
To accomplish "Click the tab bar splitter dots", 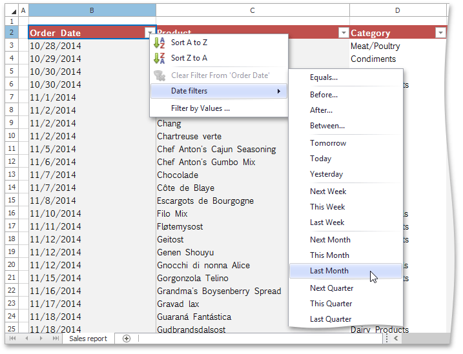I will (387, 339).
